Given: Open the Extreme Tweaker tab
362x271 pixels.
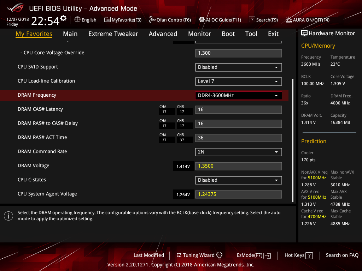Looking at the screenshot, I should click(x=113, y=34).
